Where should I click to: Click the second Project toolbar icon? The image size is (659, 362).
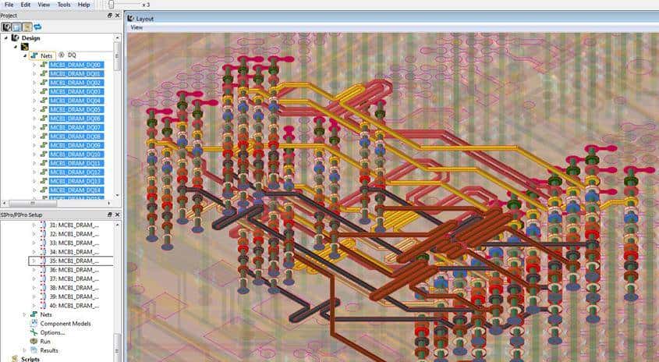[16, 27]
